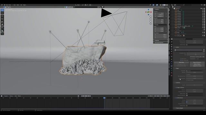The image size is (206, 115).
Task: Enable the Sewing checkbox
Action: tap(187, 74)
